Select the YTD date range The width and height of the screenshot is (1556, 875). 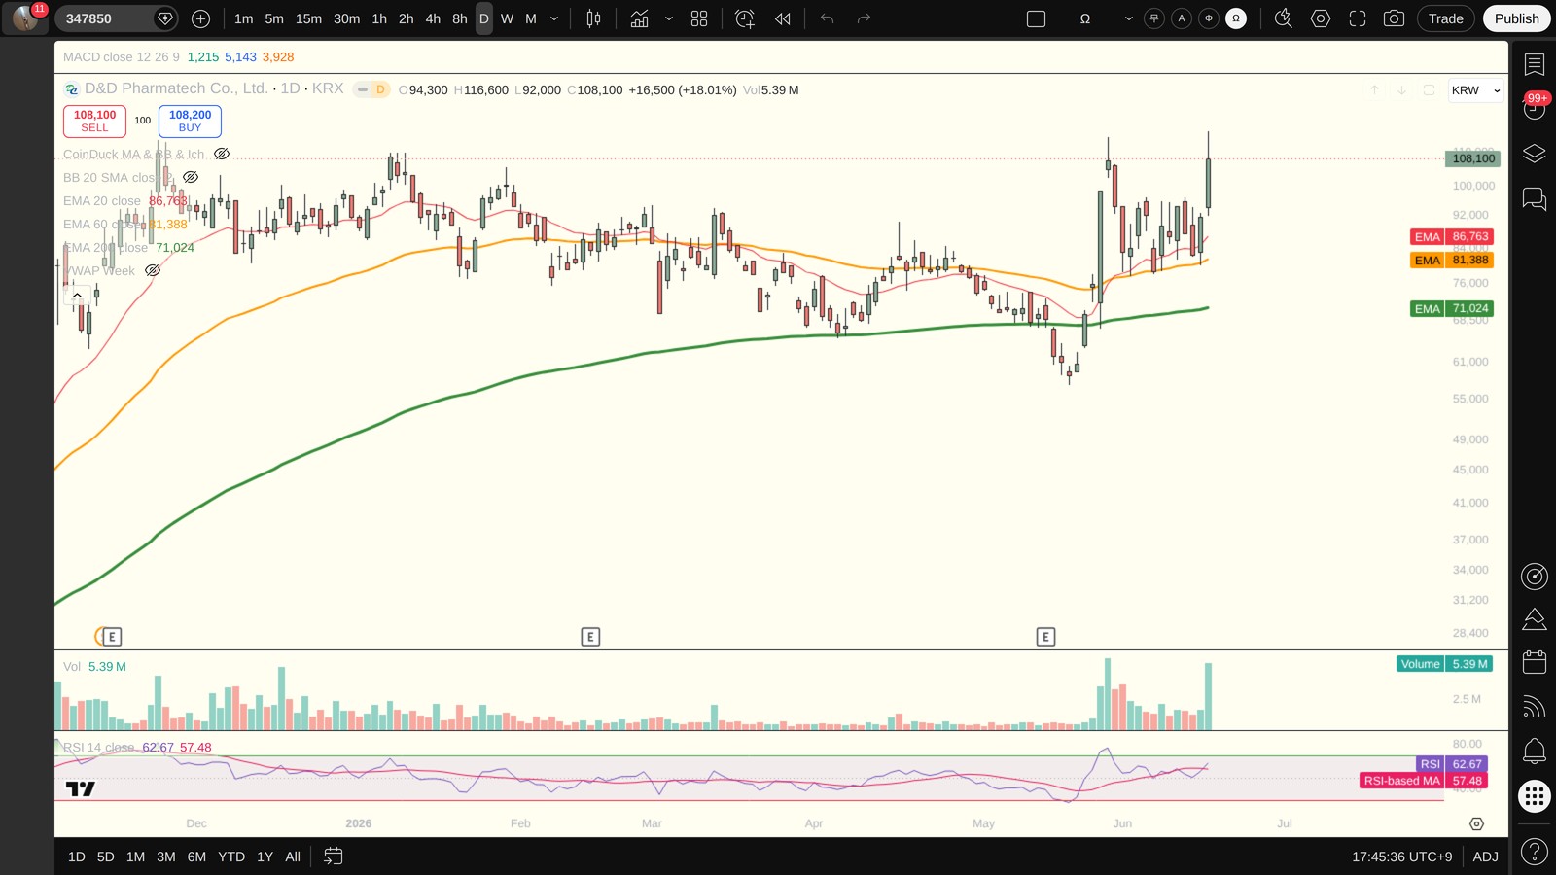click(x=231, y=857)
